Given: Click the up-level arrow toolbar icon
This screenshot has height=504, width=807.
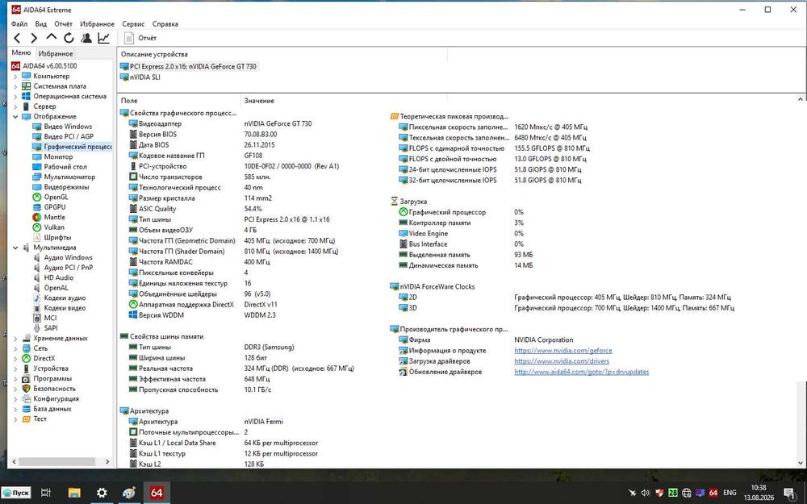Looking at the screenshot, I should [x=52, y=37].
